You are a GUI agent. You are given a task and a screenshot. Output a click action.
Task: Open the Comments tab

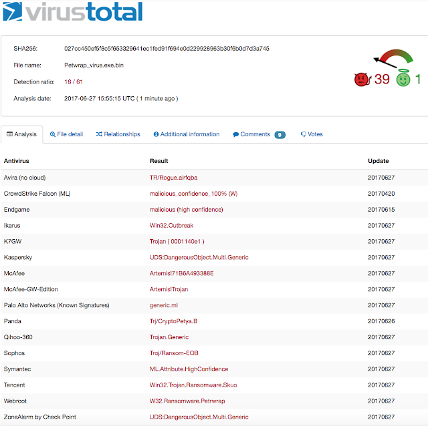[x=259, y=134]
